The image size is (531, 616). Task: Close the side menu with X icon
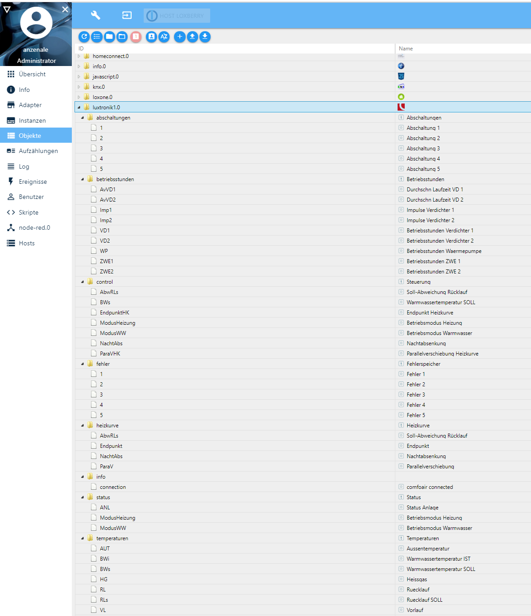(65, 9)
